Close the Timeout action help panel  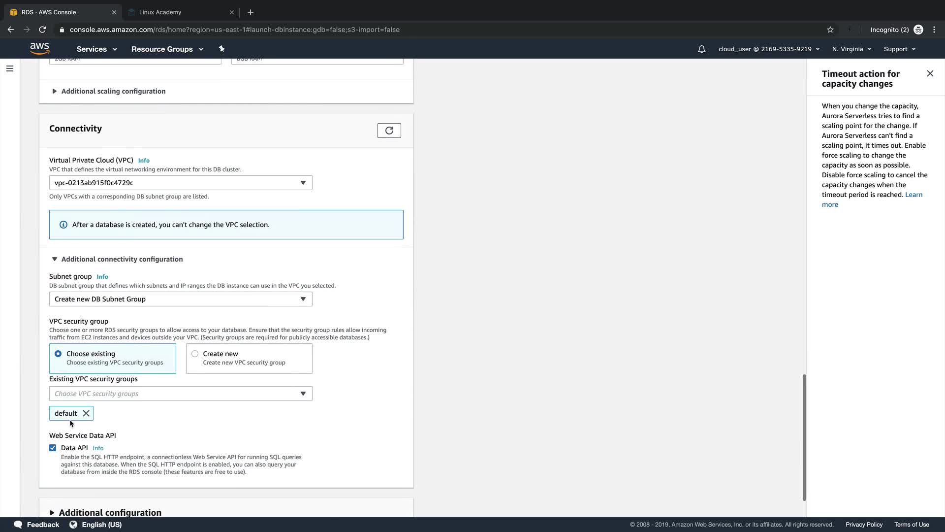click(930, 73)
